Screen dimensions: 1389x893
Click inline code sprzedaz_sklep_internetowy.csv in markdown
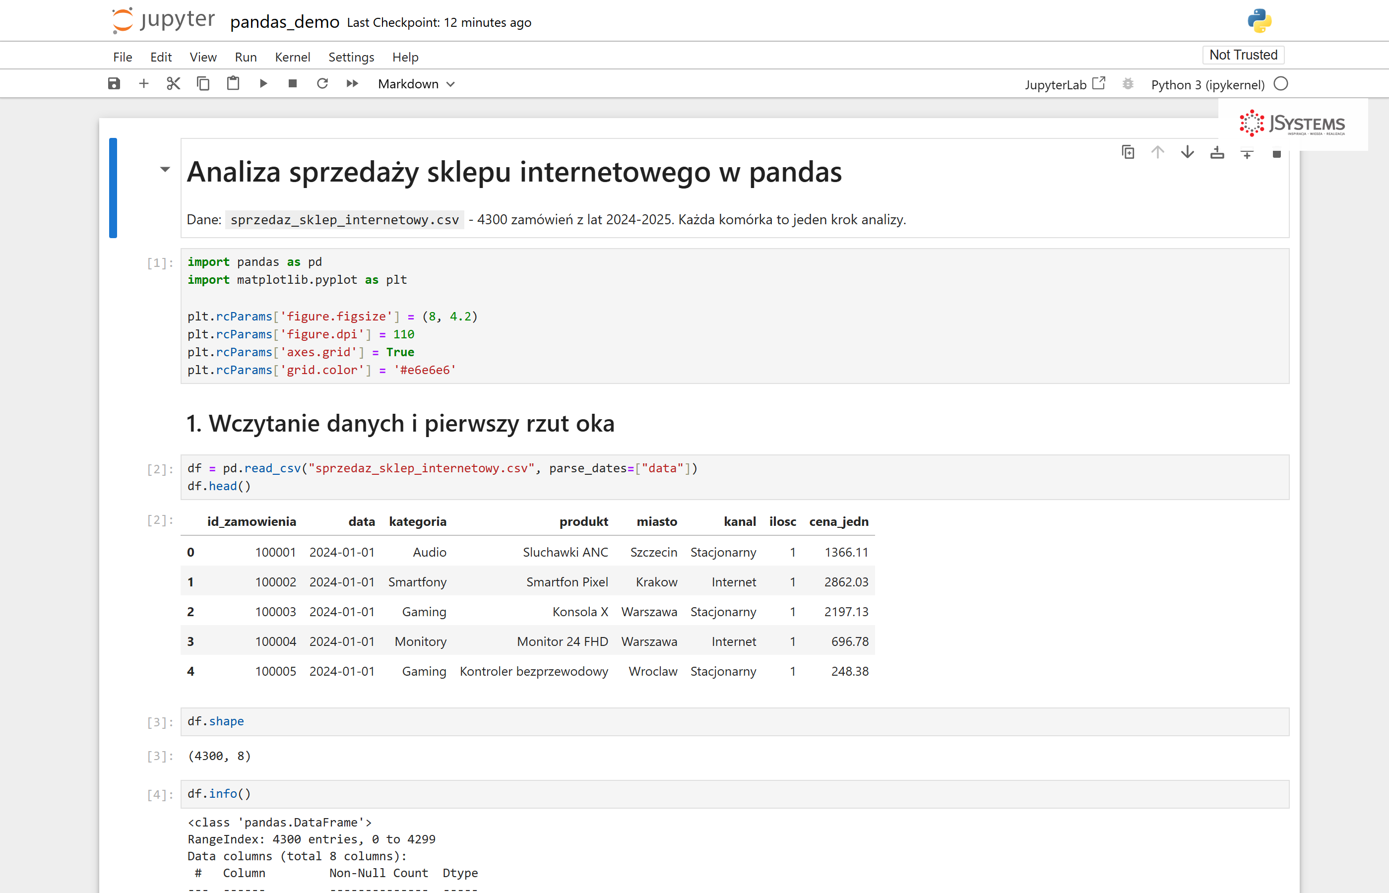coord(344,220)
